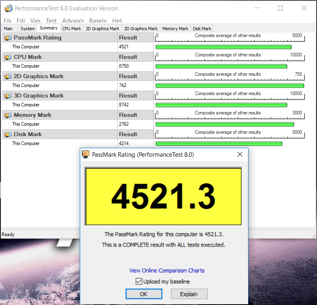Image resolution: width=317 pixels, height=305 pixels.
Task: Click the PassMark Rating dialog title icon
Action: [86, 155]
